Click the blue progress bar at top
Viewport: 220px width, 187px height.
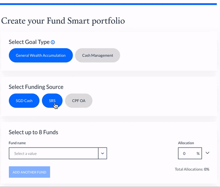pos(110,4)
